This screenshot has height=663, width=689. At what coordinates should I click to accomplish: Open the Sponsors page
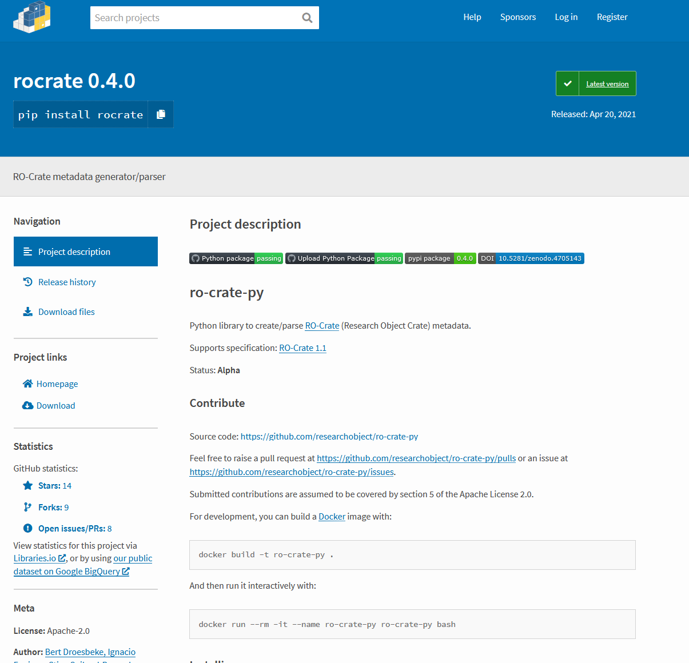pos(518,17)
